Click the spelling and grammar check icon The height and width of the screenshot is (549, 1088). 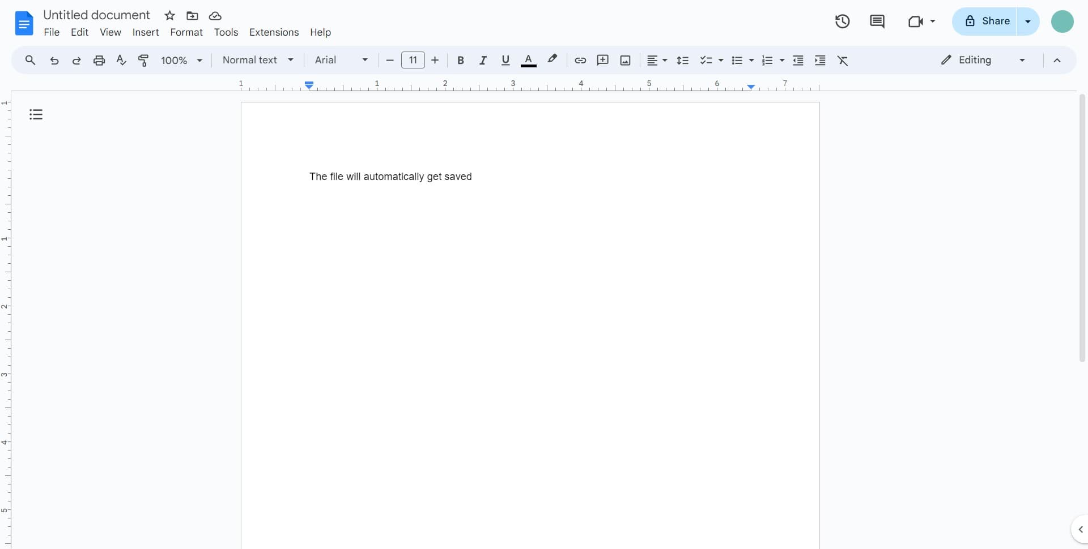(x=121, y=60)
